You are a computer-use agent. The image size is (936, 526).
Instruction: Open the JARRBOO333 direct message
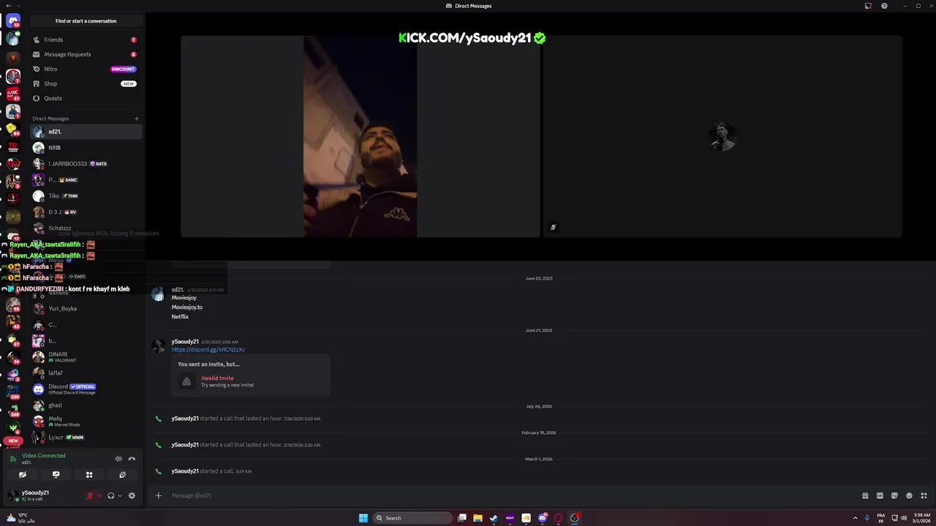pyautogui.click(x=86, y=164)
